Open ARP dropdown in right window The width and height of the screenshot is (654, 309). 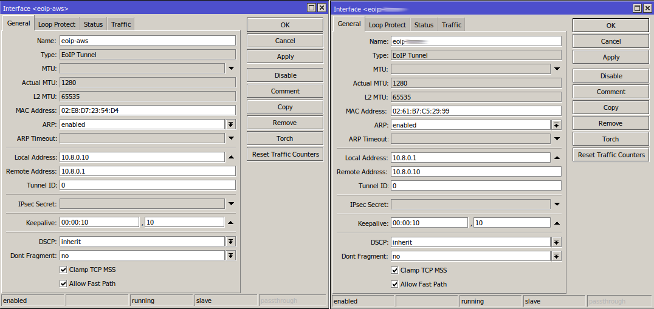[x=556, y=125]
